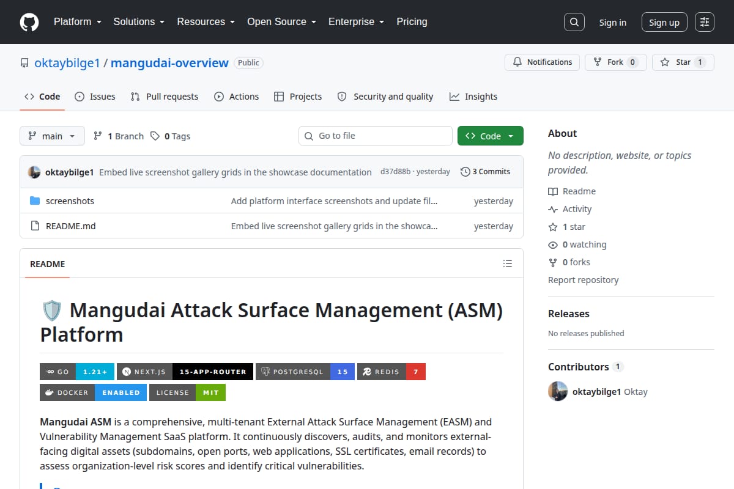Star the mangudai-overview repository
Screen dimensions: 734x489
(683, 62)
